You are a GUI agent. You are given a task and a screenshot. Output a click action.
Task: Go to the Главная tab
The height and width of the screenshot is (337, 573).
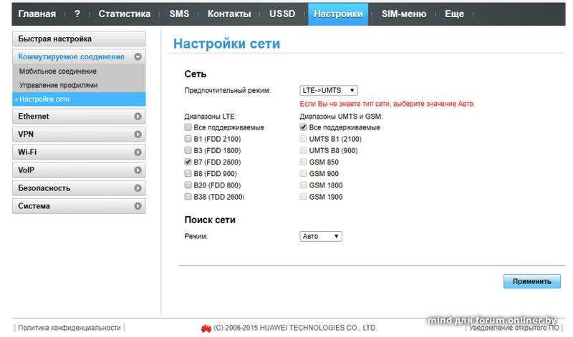tap(37, 14)
